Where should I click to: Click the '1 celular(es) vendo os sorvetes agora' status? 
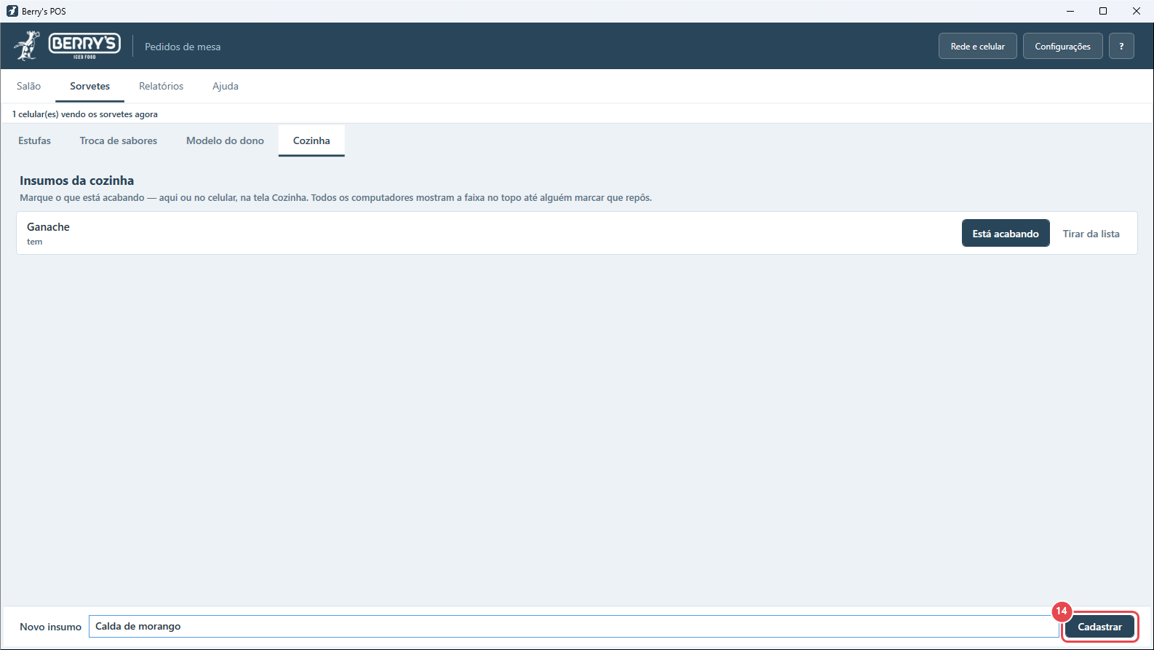click(x=85, y=114)
